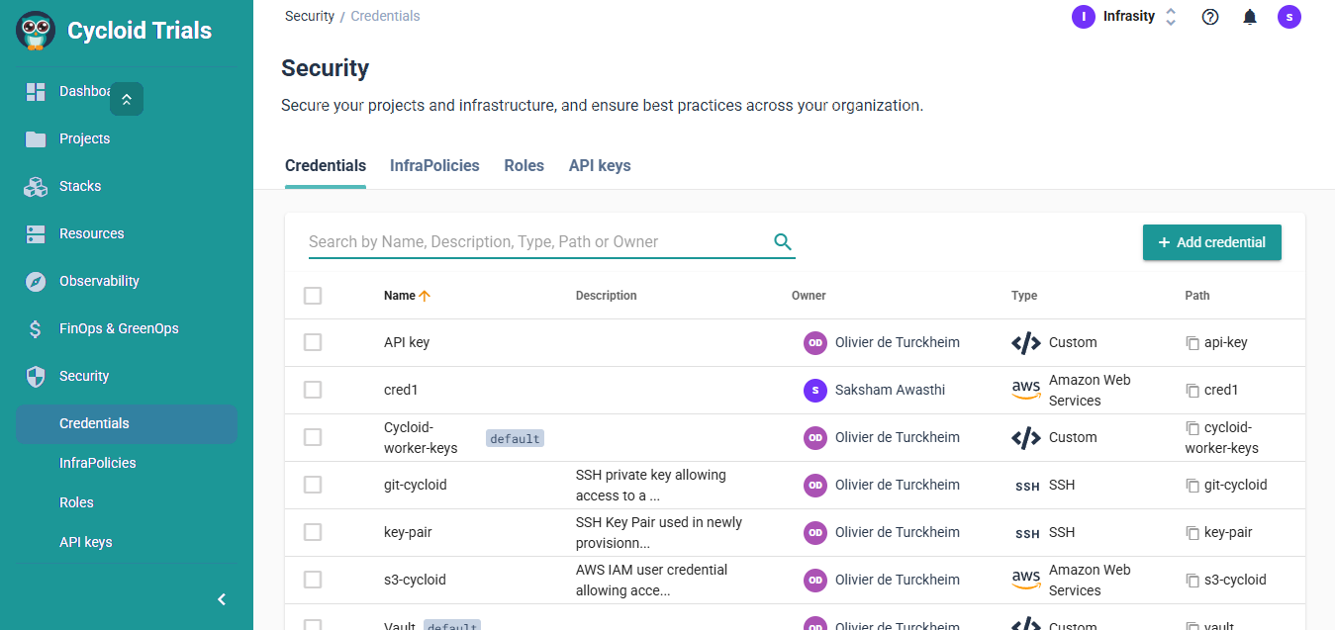Click the Path column header

[1197, 296]
